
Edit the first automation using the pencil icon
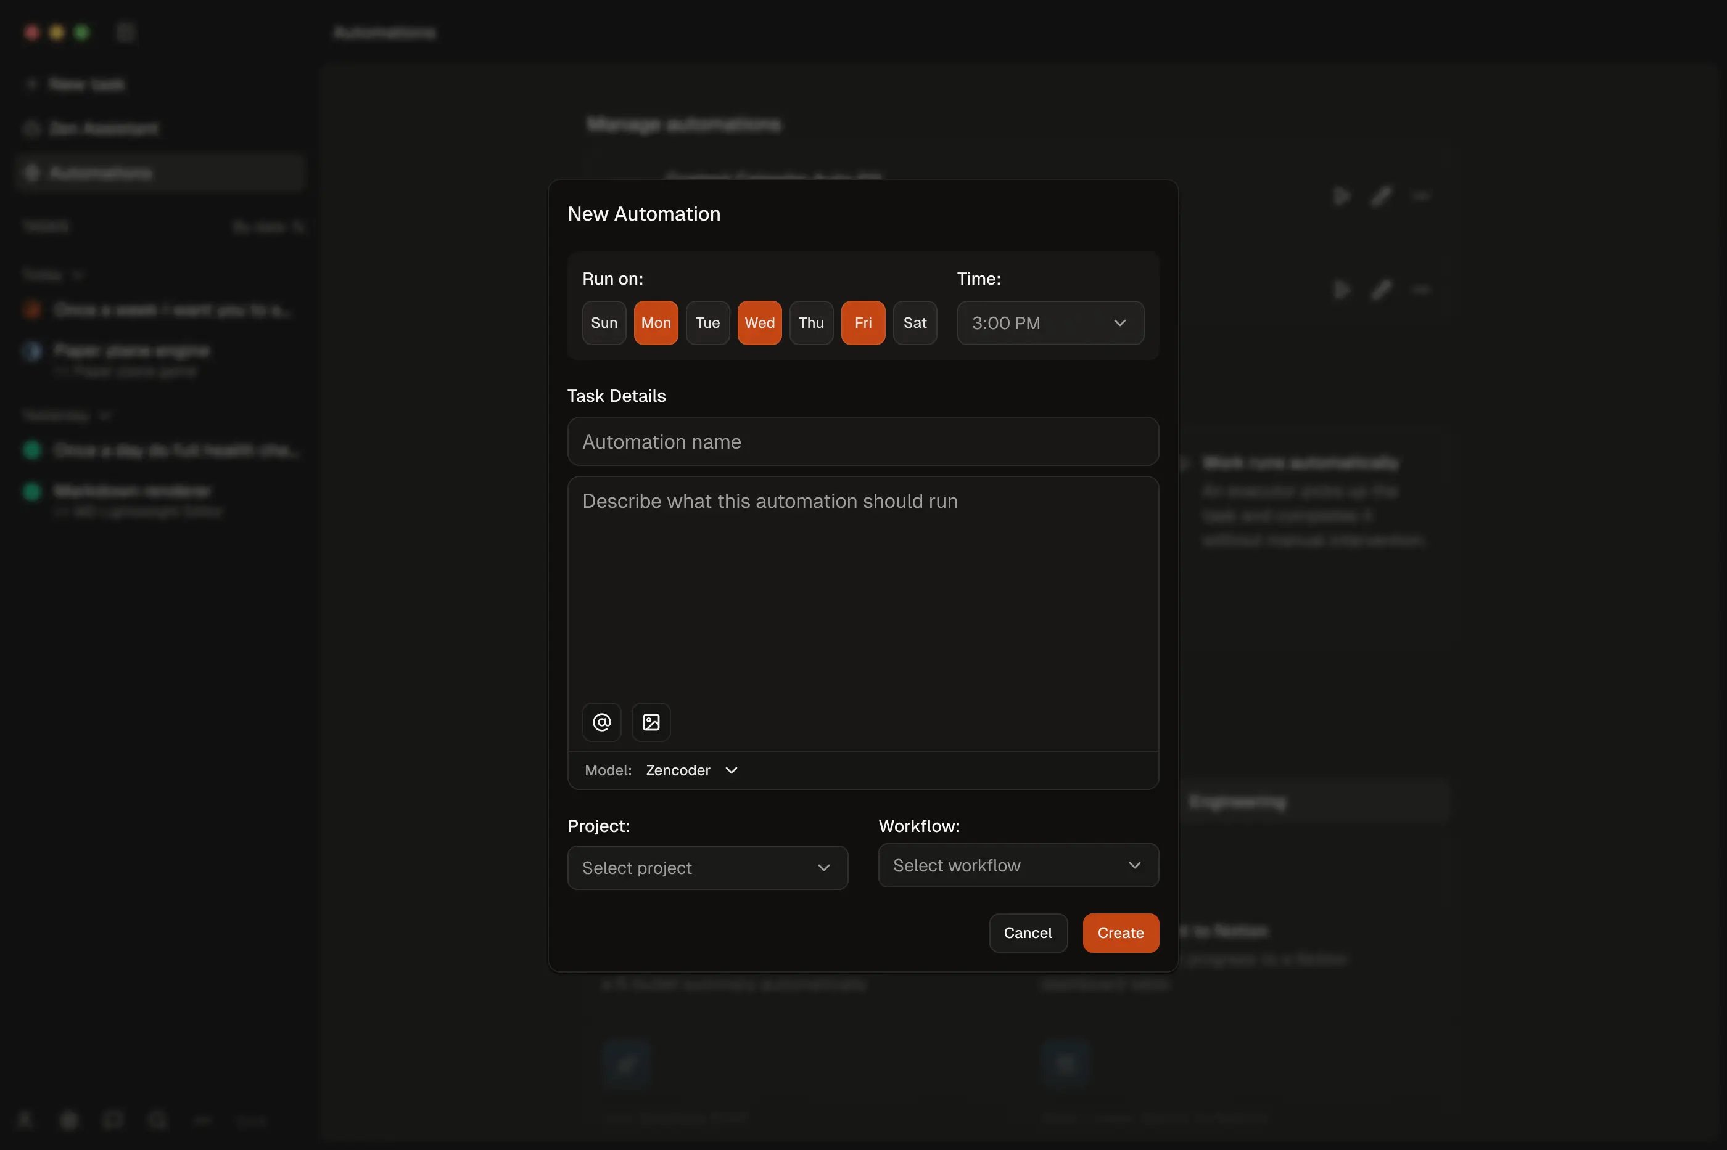[x=1380, y=196]
